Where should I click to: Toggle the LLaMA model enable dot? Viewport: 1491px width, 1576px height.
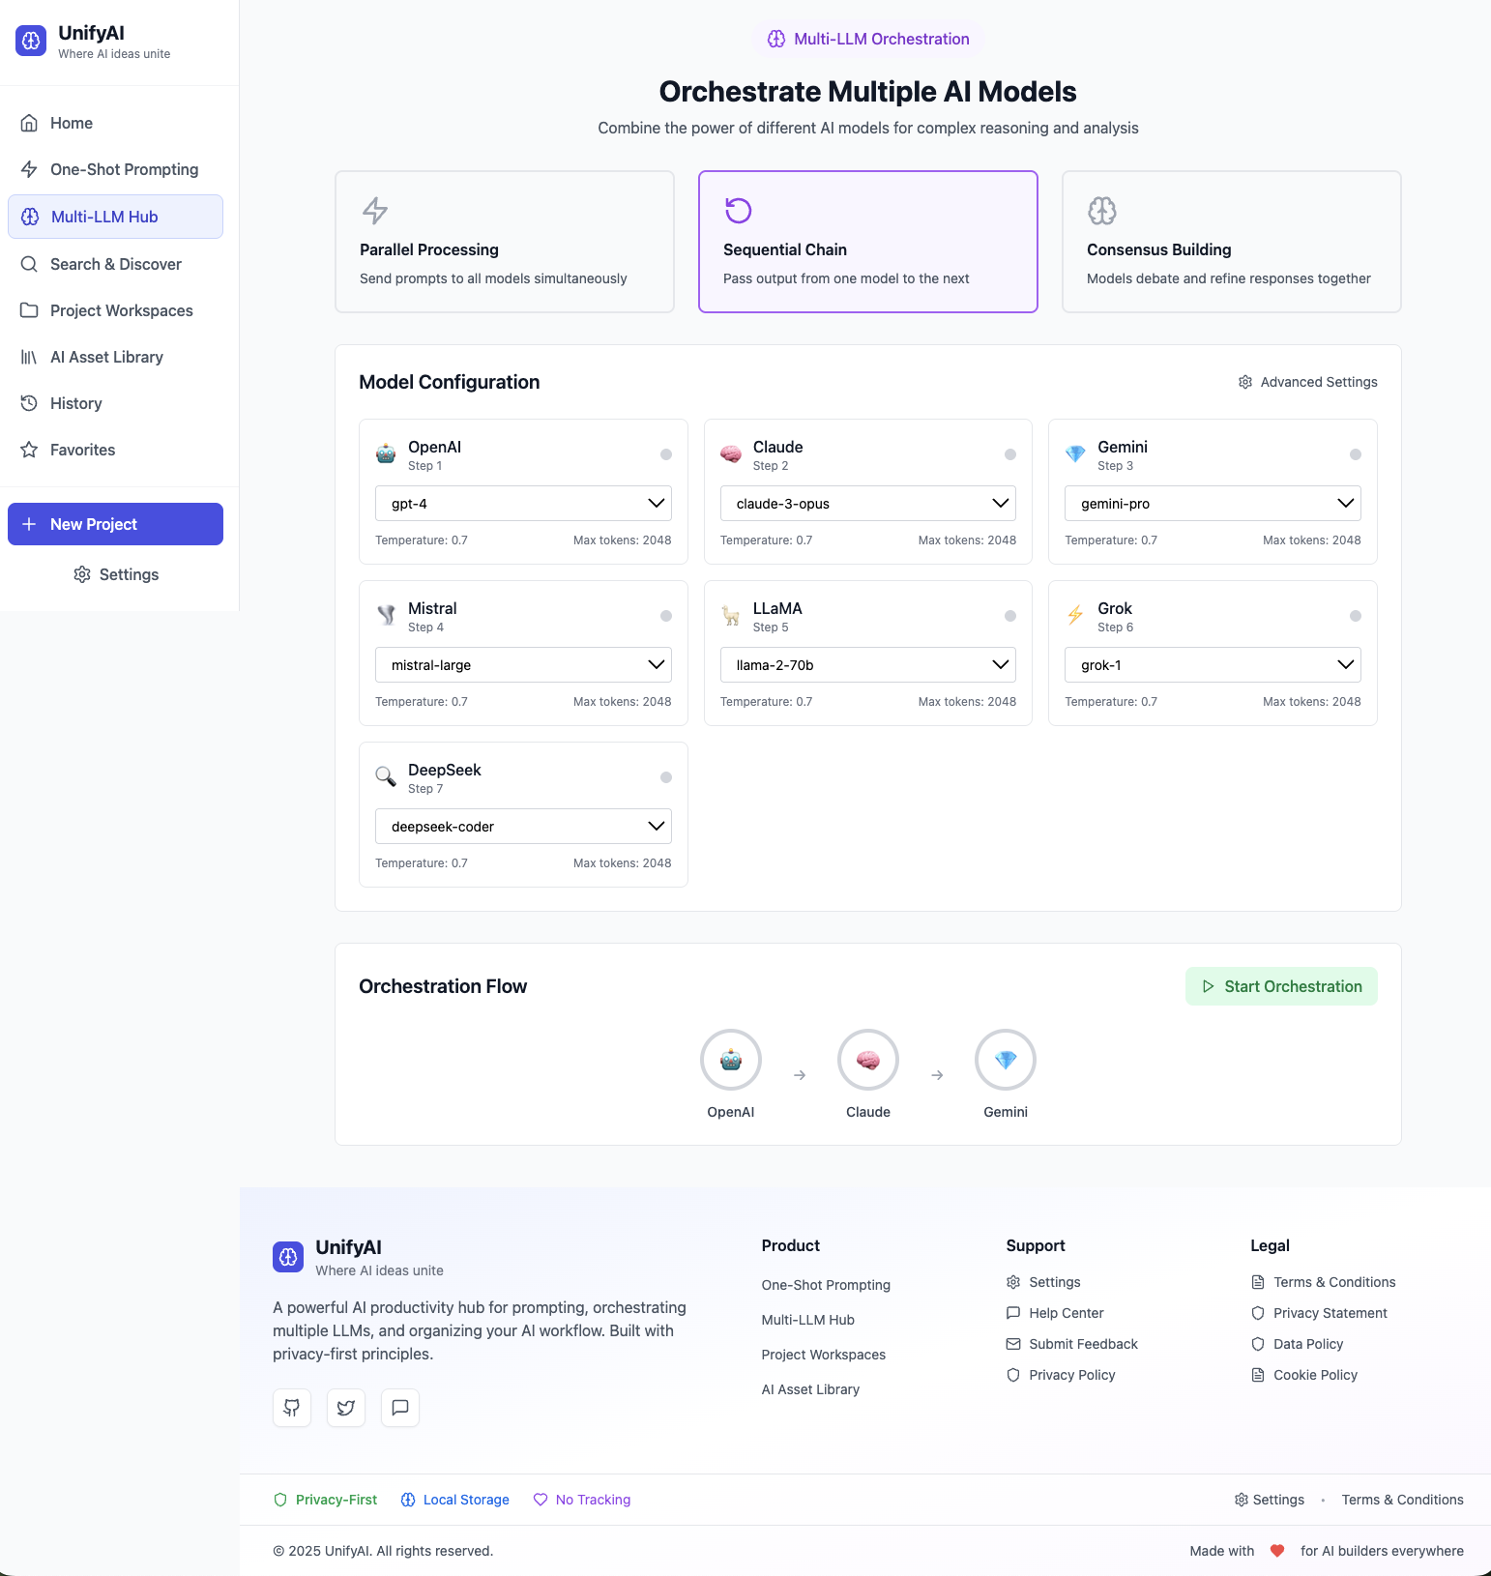[x=1010, y=616]
